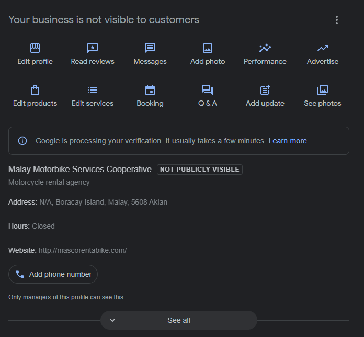Click the Malay Motorbike Services Cooperative name

pos(80,170)
